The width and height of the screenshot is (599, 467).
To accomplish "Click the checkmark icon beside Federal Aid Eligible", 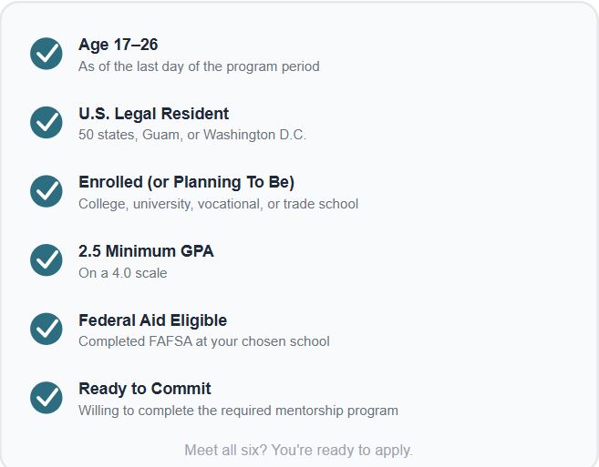I will [x=46, y=329].
